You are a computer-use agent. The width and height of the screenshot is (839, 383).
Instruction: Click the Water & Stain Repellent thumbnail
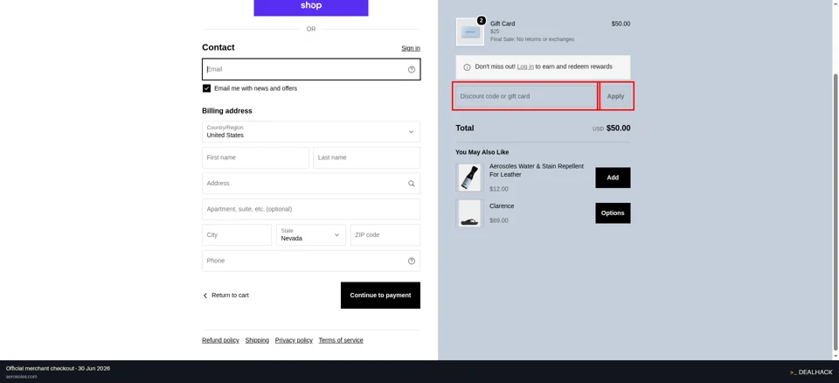tap(469, 178)
